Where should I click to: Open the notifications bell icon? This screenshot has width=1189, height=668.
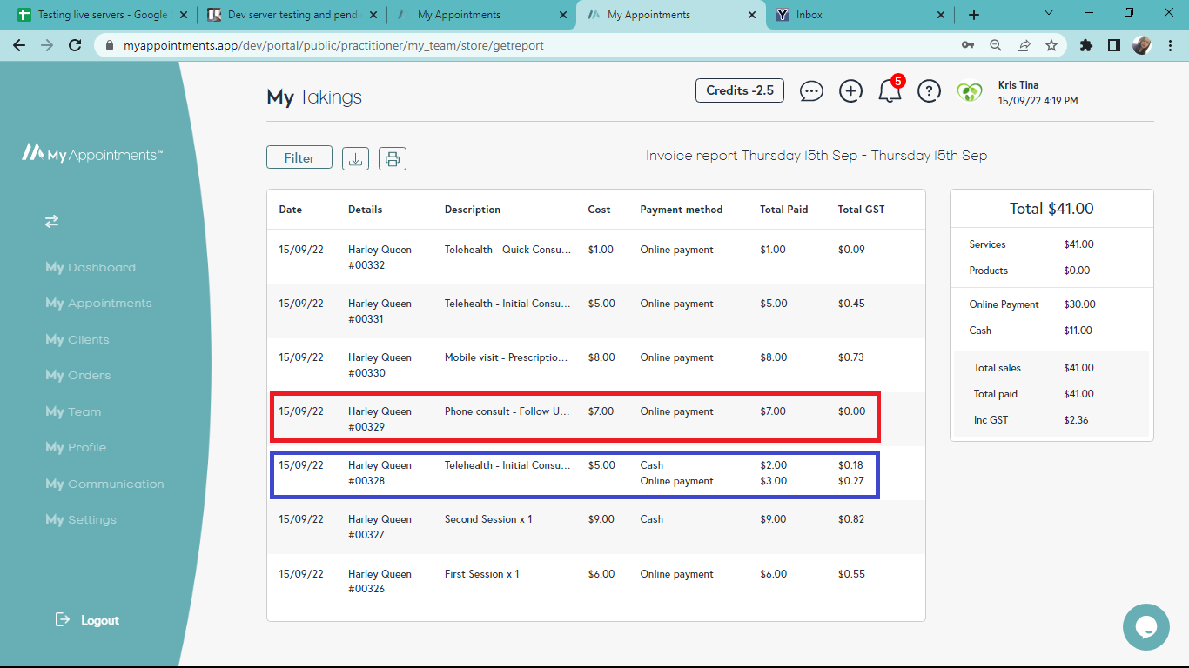click(890, 90)
